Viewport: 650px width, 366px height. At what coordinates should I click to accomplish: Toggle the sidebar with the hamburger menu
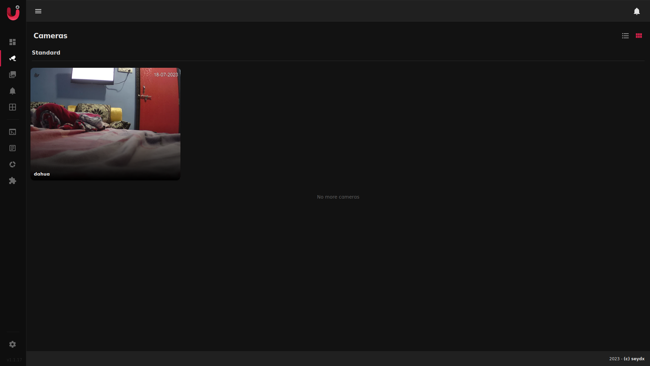tap(38, 11)
